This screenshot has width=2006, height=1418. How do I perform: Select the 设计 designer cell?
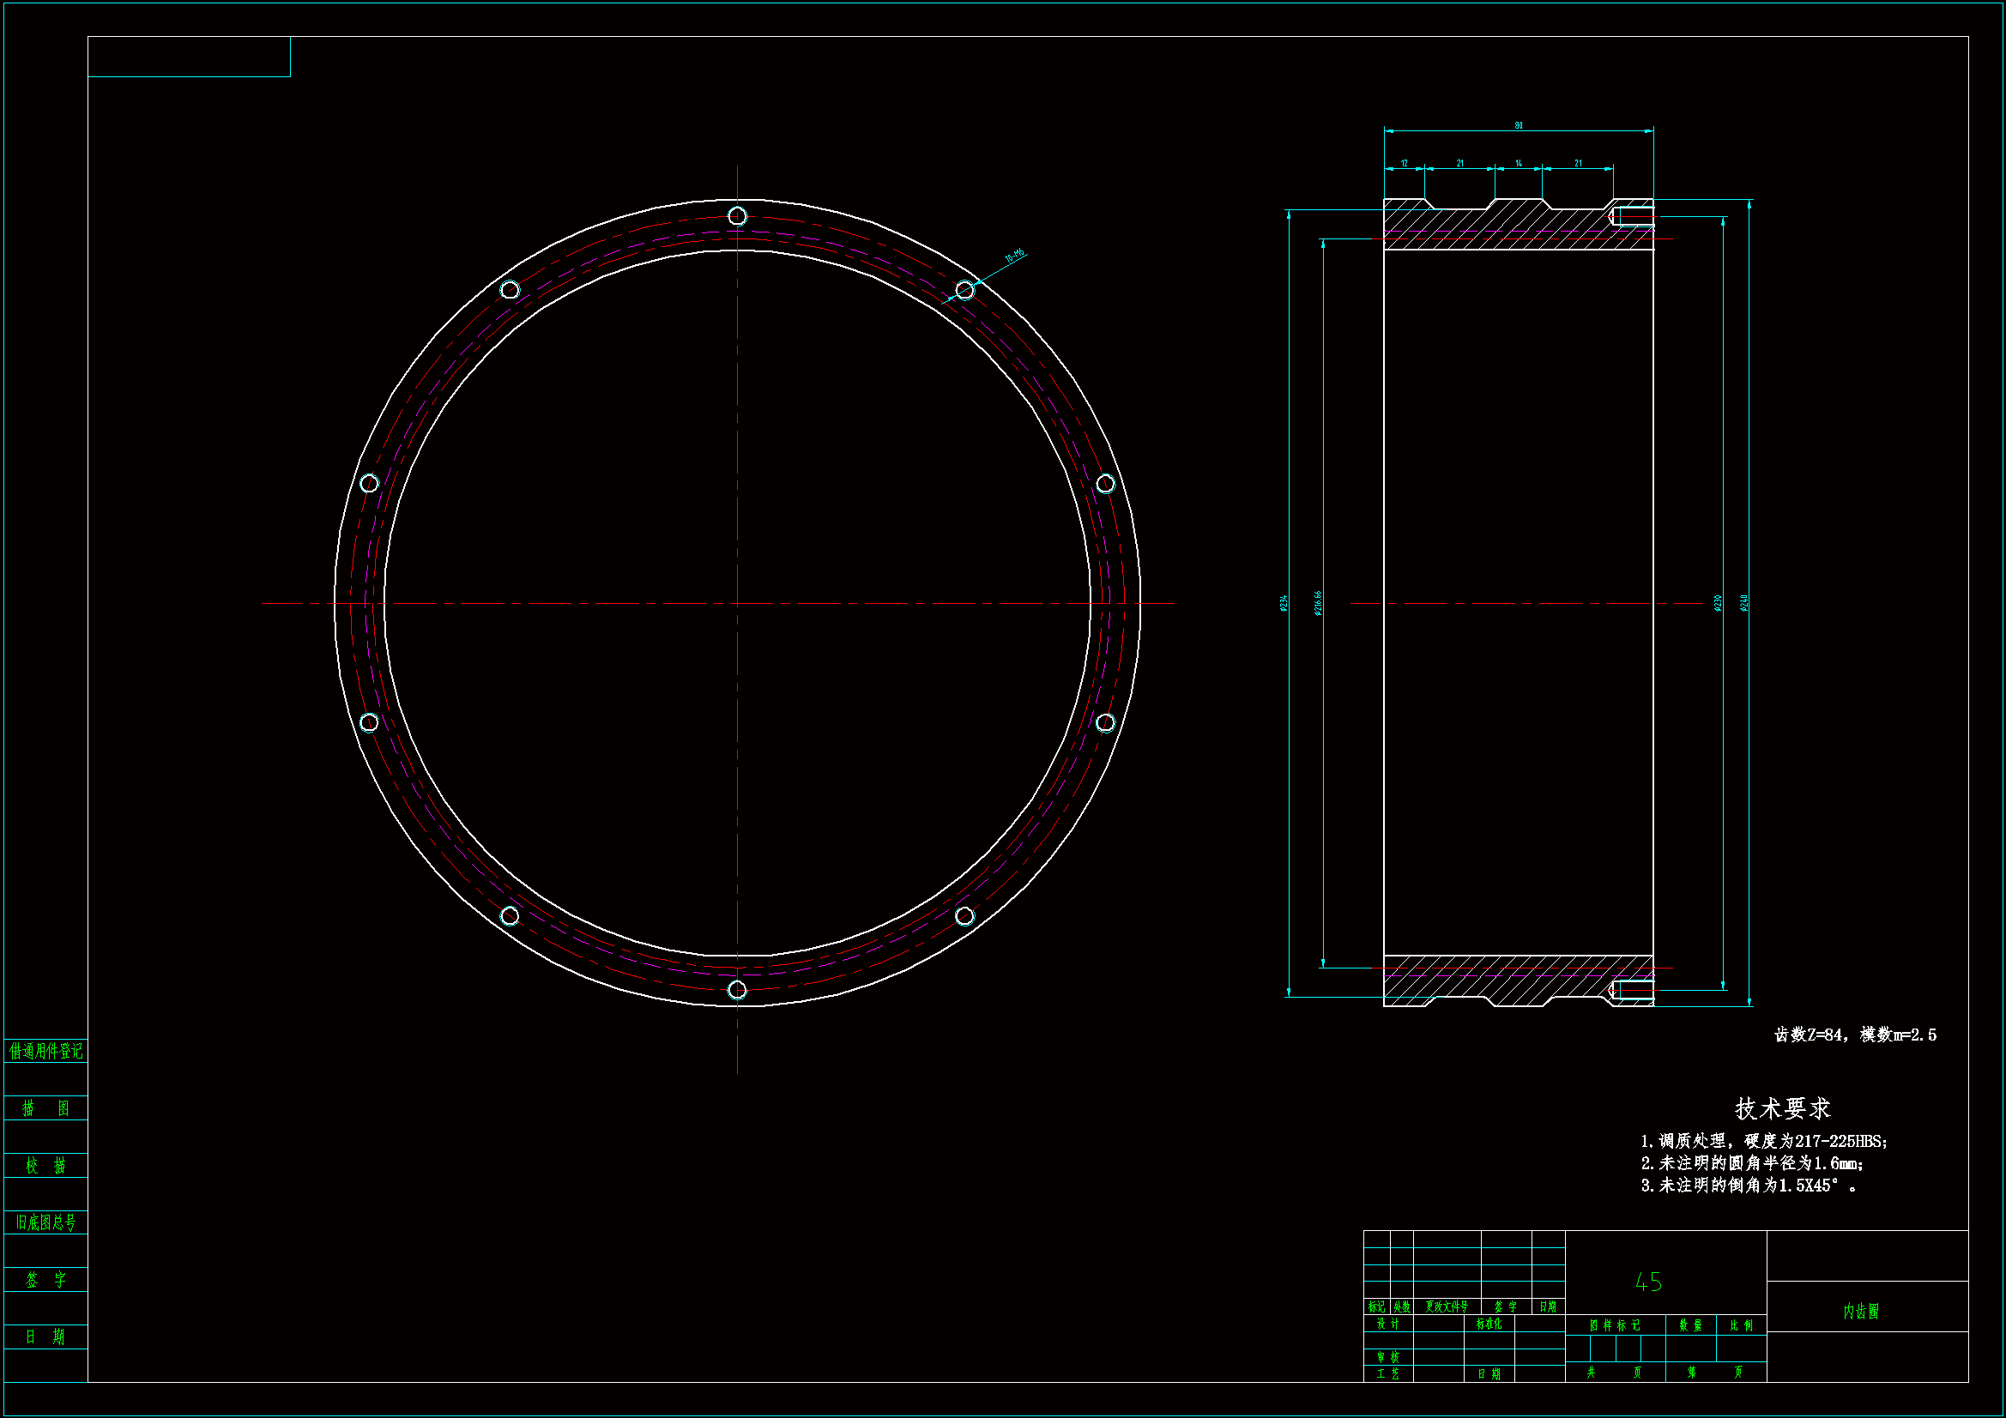[x=1387, y=1324]
